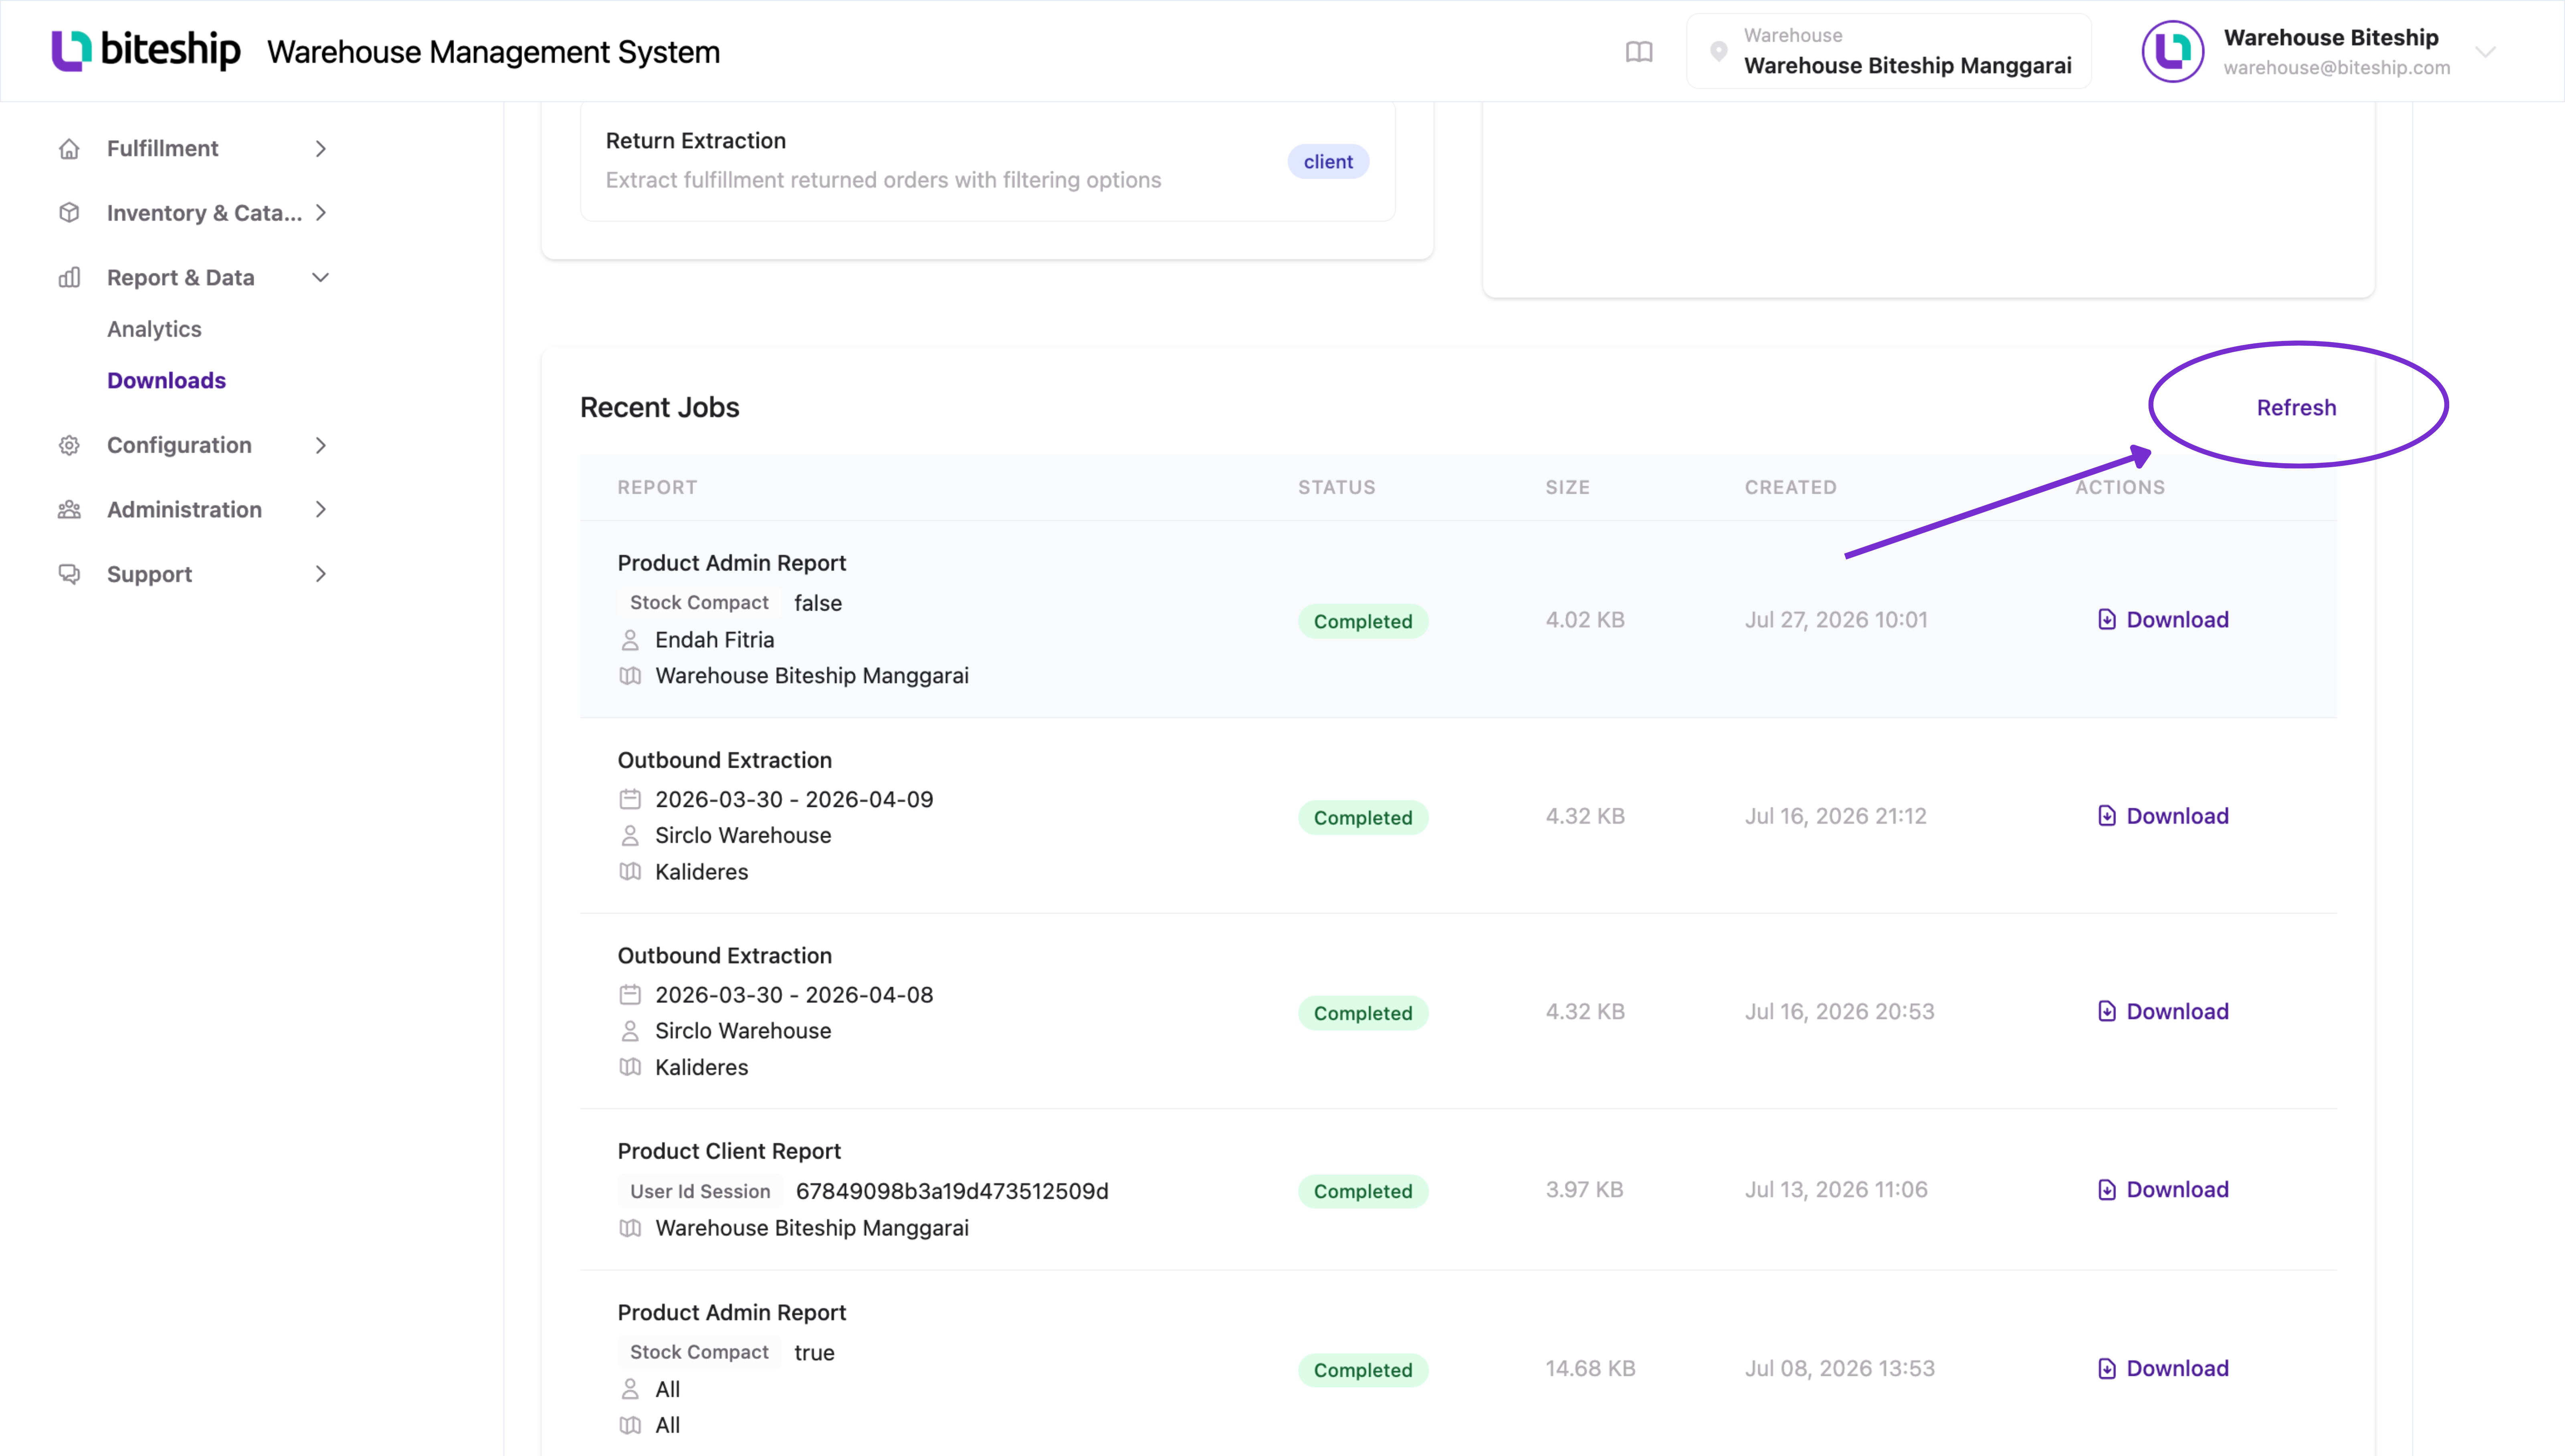Click the Configuration gear icon
This screenshot has height=1456, width=2565.
coord(69,445)
